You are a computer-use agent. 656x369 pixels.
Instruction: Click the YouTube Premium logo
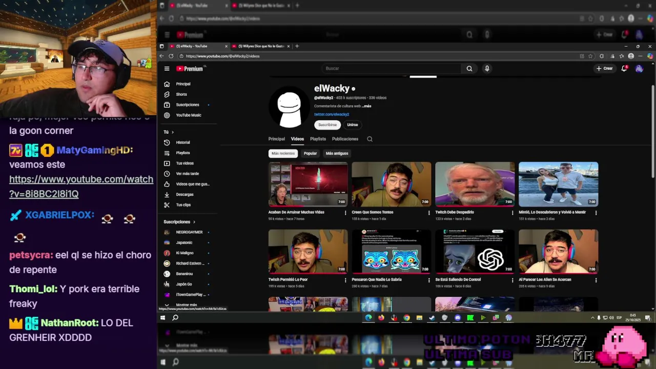[x=190, y=69]
